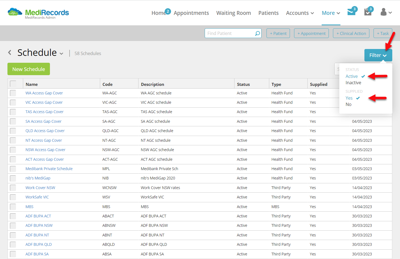Sort by Type column header

[x=276, y=84]
